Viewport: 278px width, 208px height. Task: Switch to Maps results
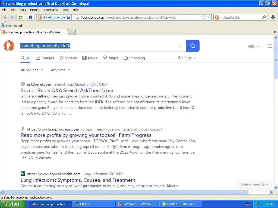pyautogui.click(x=111, y=58)
